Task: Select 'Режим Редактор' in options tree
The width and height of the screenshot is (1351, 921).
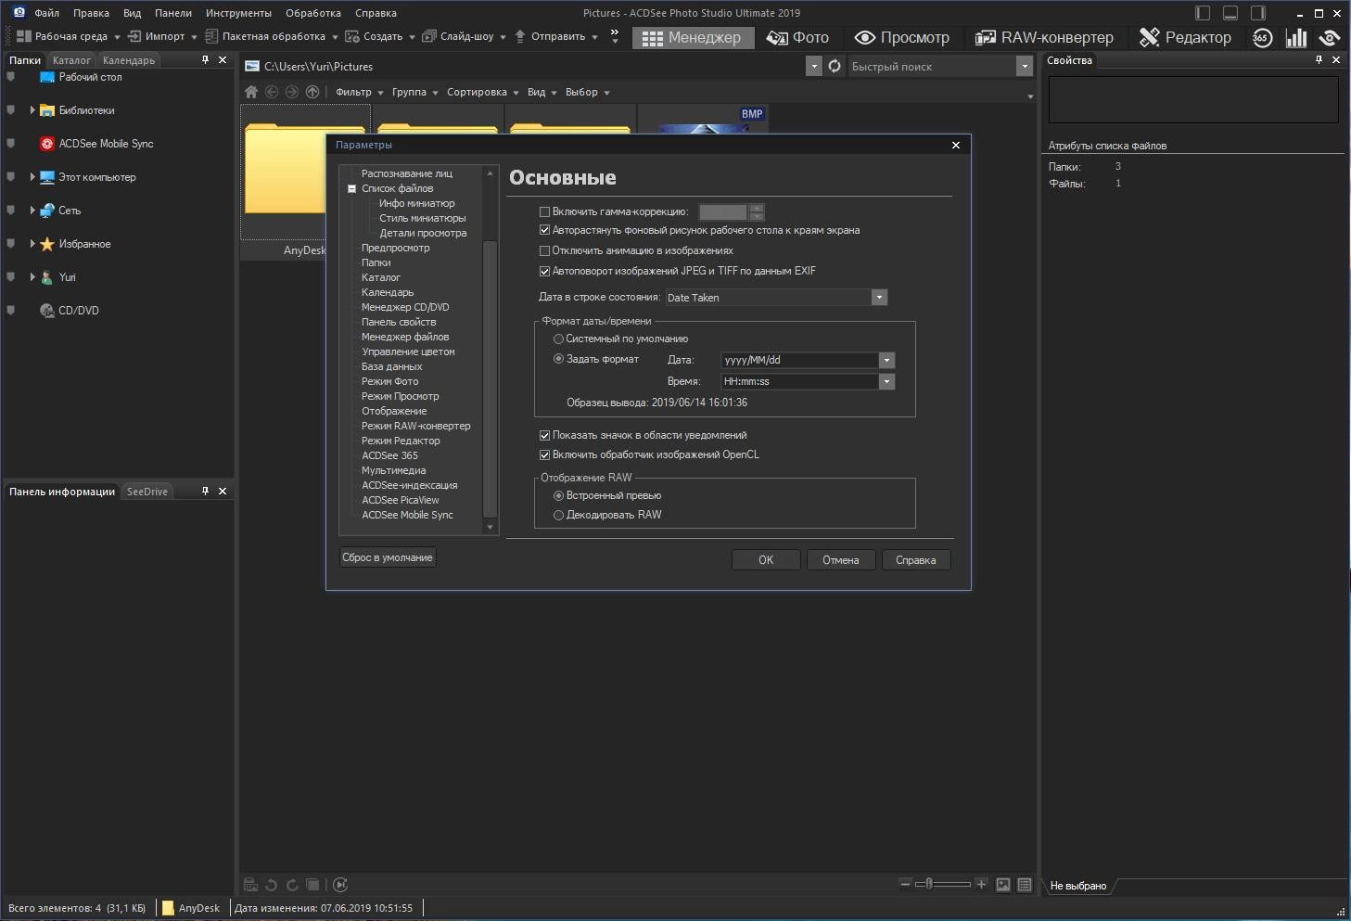Action: click(401, 441)
